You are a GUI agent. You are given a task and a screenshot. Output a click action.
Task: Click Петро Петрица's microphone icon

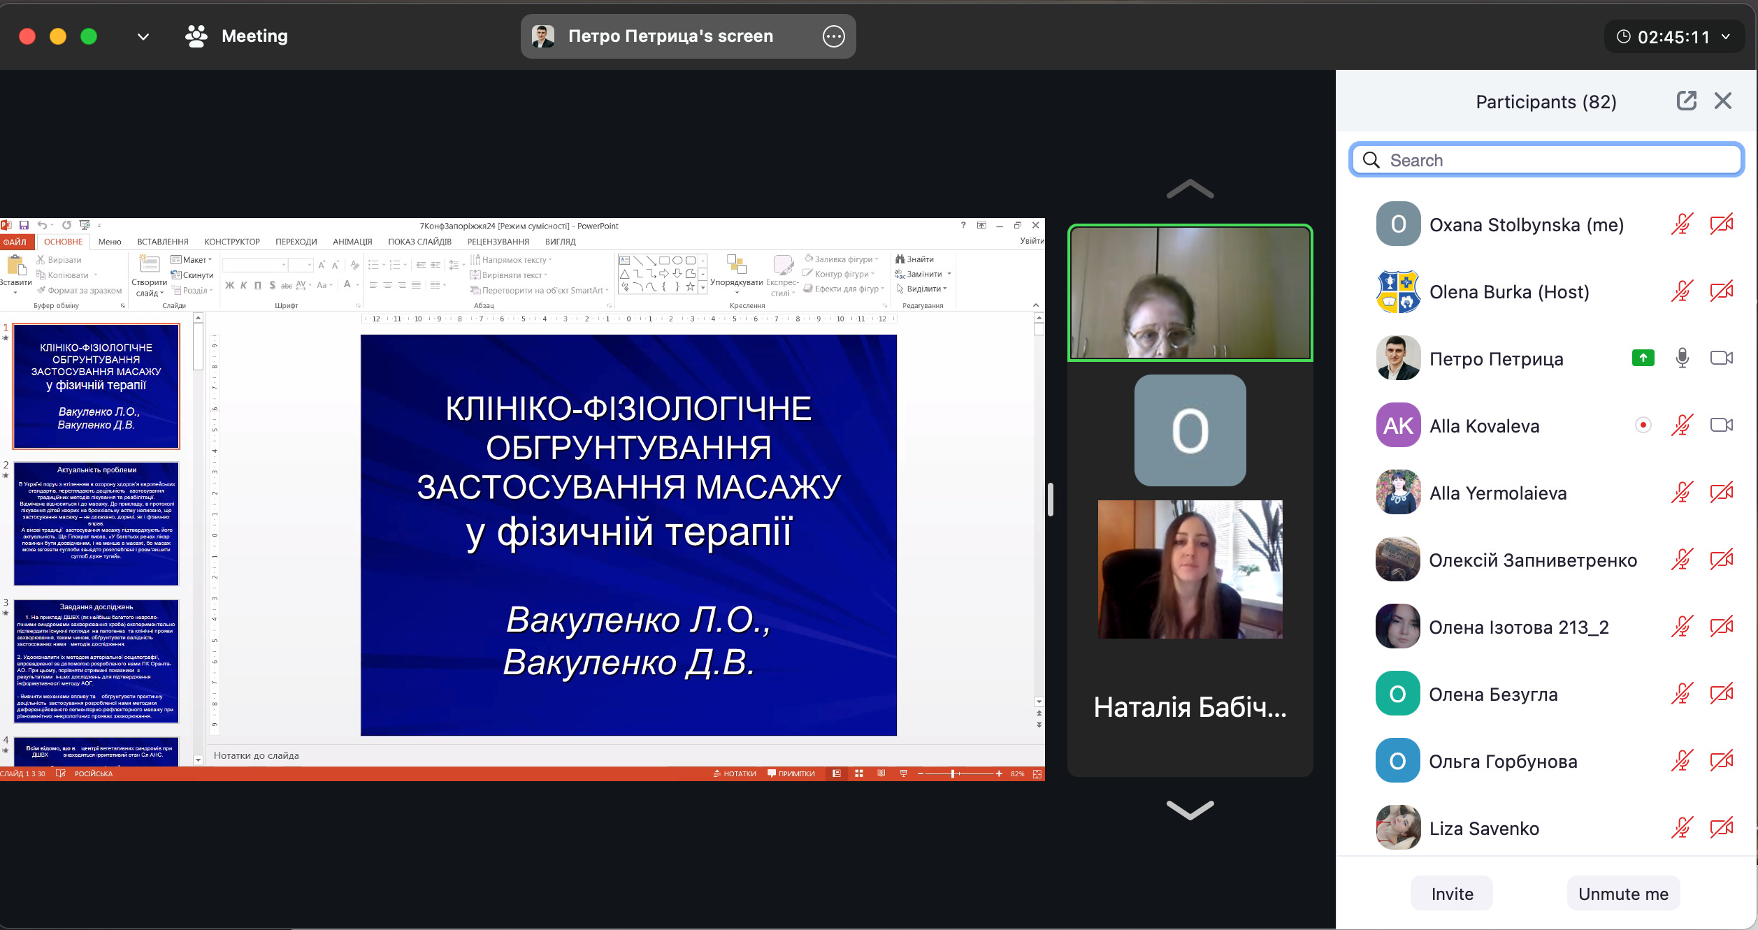1682,358
